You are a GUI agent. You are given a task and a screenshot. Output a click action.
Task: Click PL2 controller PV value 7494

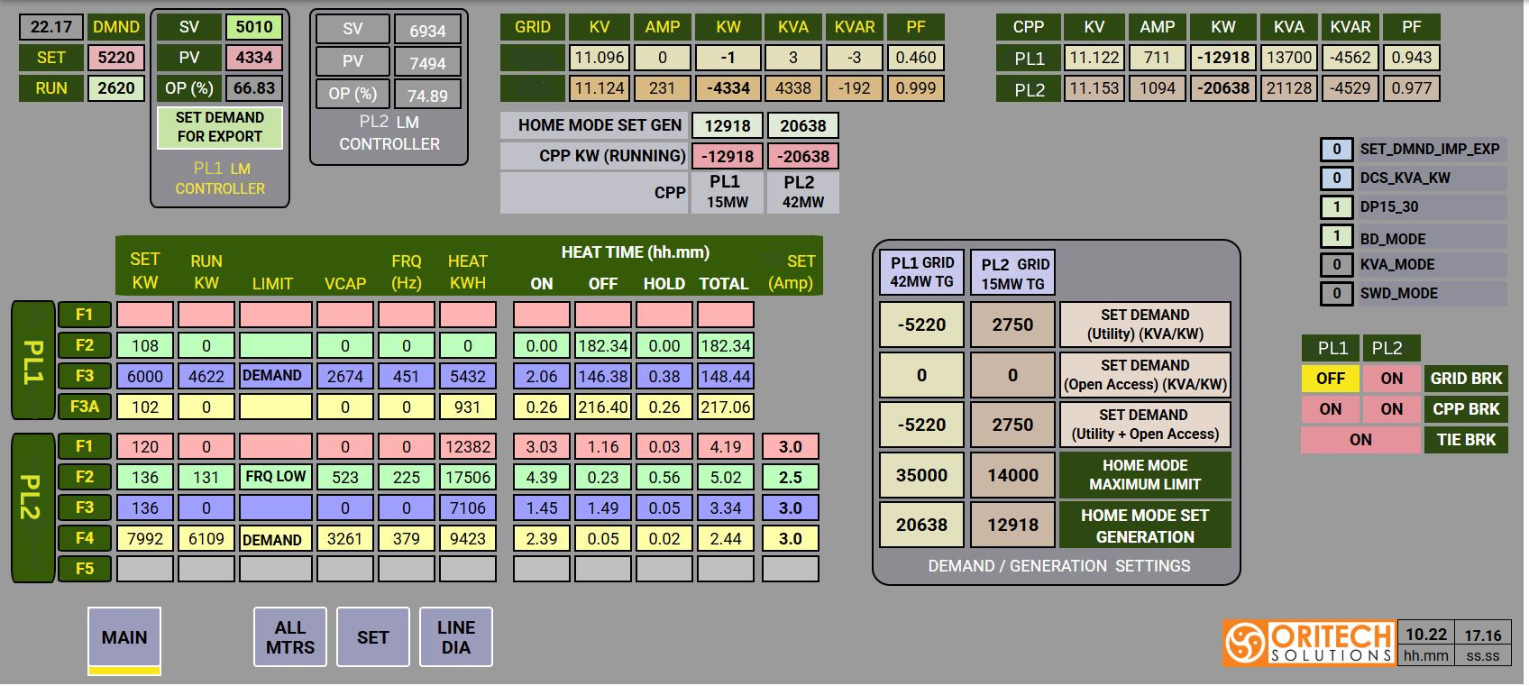427,63
